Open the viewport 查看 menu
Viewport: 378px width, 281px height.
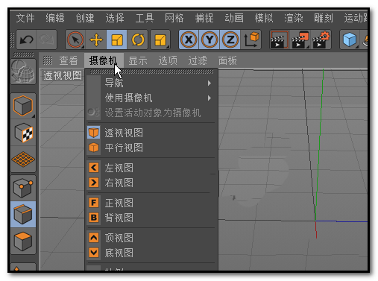coord(69,60)
